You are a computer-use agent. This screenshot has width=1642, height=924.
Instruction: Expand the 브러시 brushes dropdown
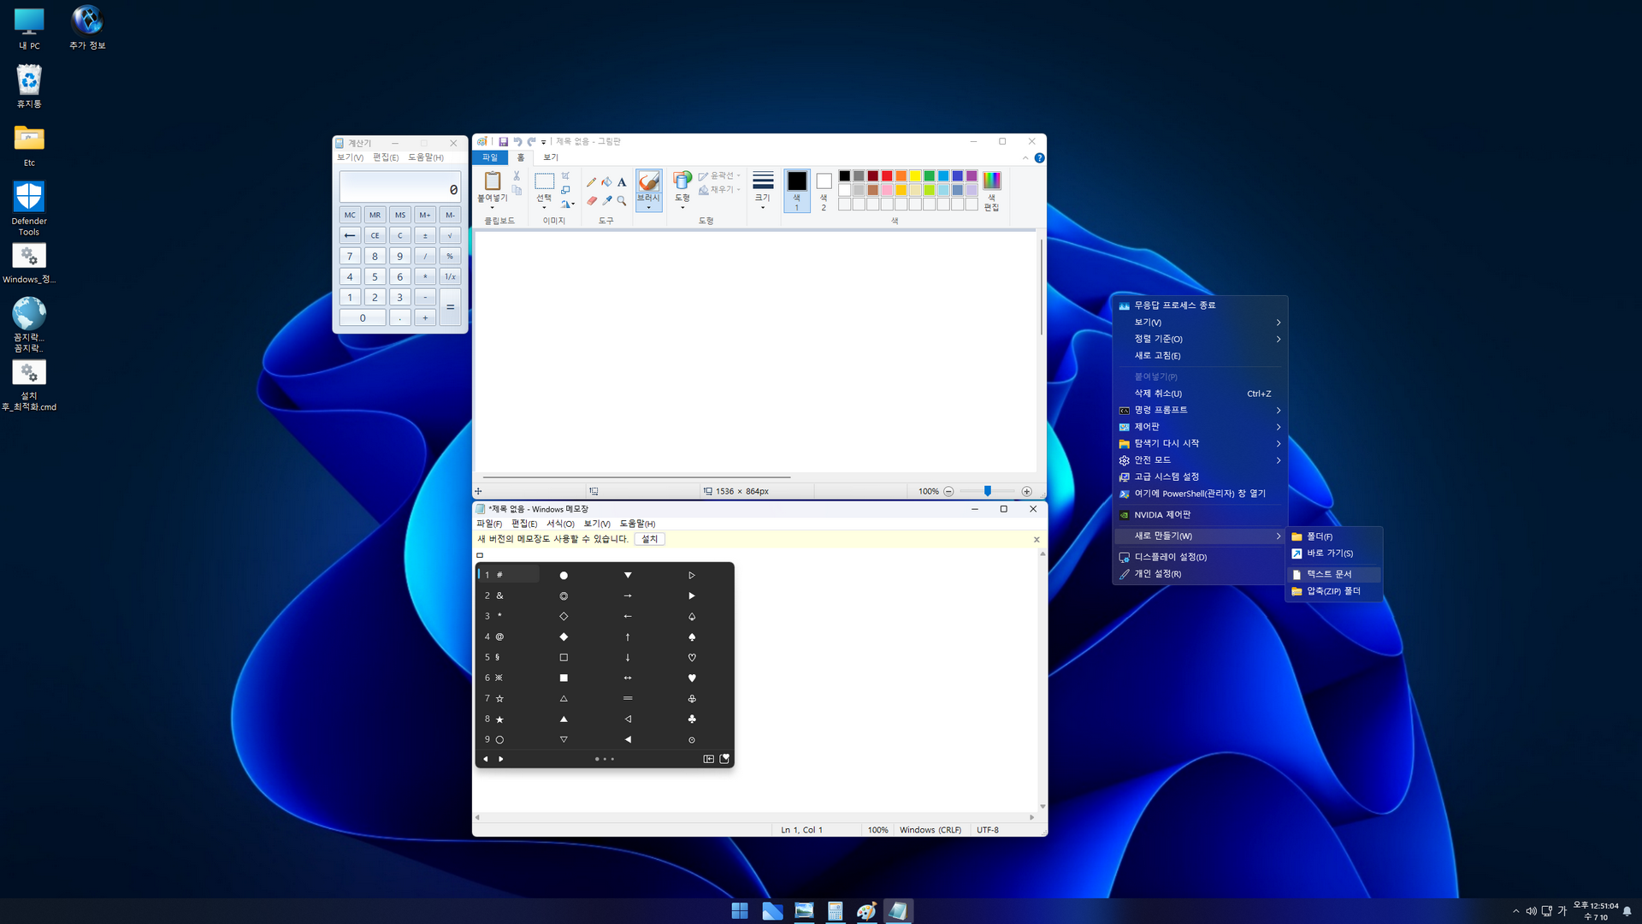pyautogui.click(x=648, y=208)
